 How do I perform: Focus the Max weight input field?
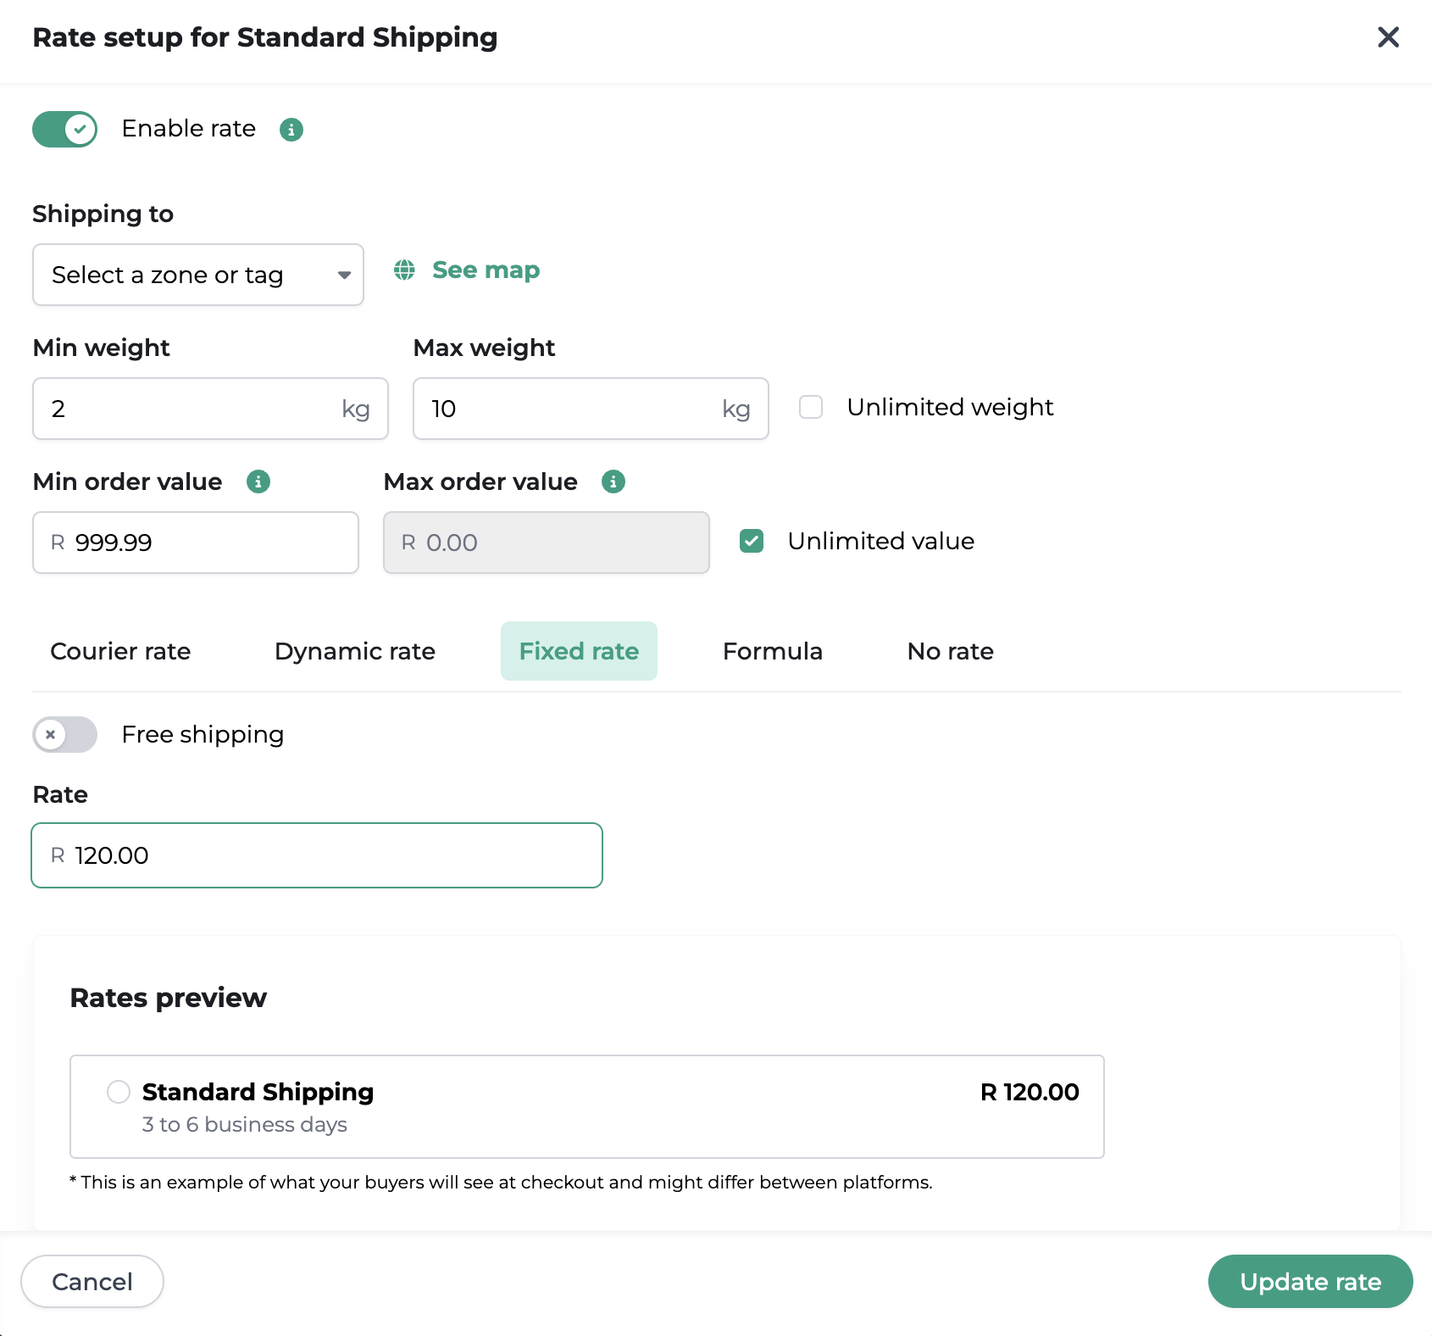(591, 409)
